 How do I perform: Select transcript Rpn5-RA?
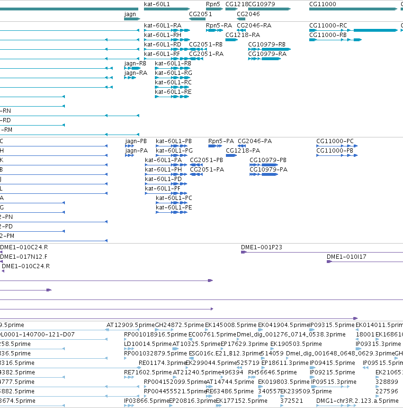215,30
